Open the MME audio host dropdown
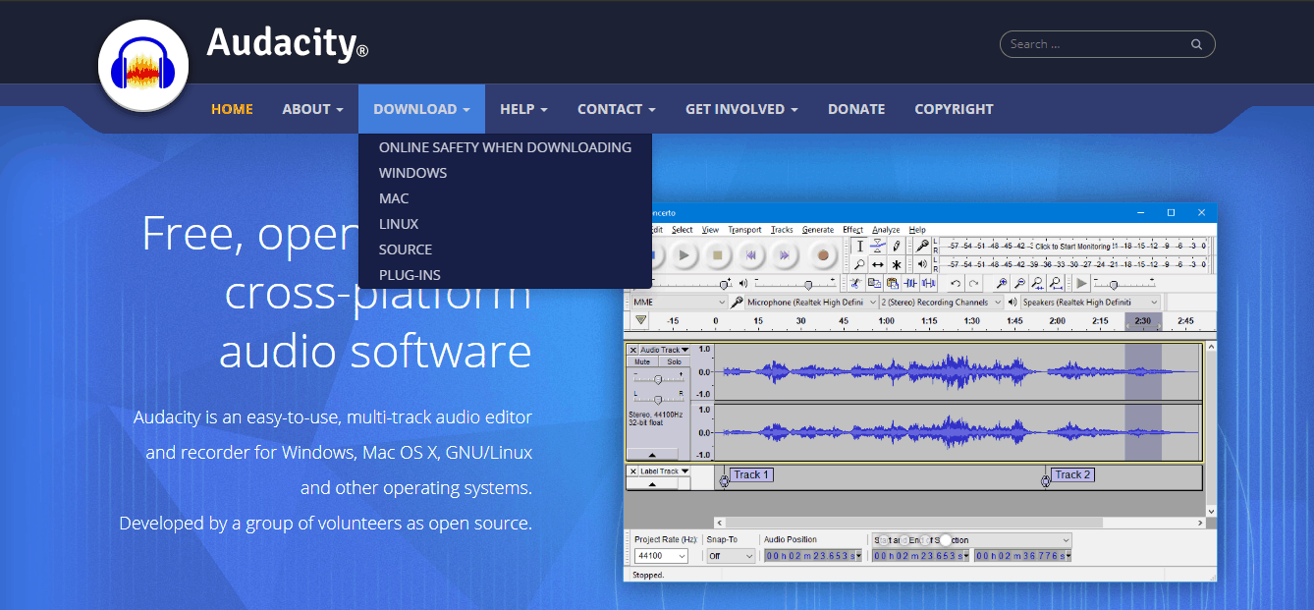 (x=678, y=303)
